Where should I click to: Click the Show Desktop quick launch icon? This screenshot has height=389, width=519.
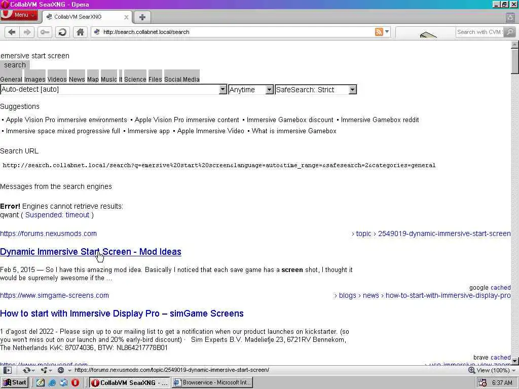coord(63,383)
